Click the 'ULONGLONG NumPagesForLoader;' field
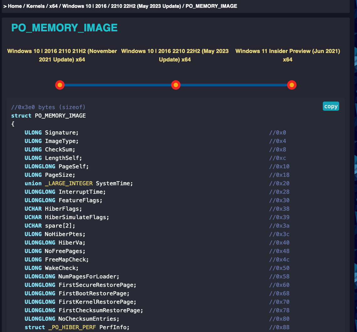357x332 pixels. tap(72, 277)
